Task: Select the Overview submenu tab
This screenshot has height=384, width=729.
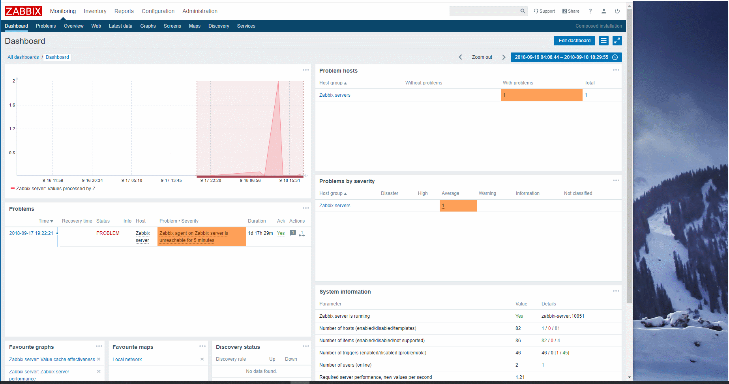Action: click(x=73, y=26)
